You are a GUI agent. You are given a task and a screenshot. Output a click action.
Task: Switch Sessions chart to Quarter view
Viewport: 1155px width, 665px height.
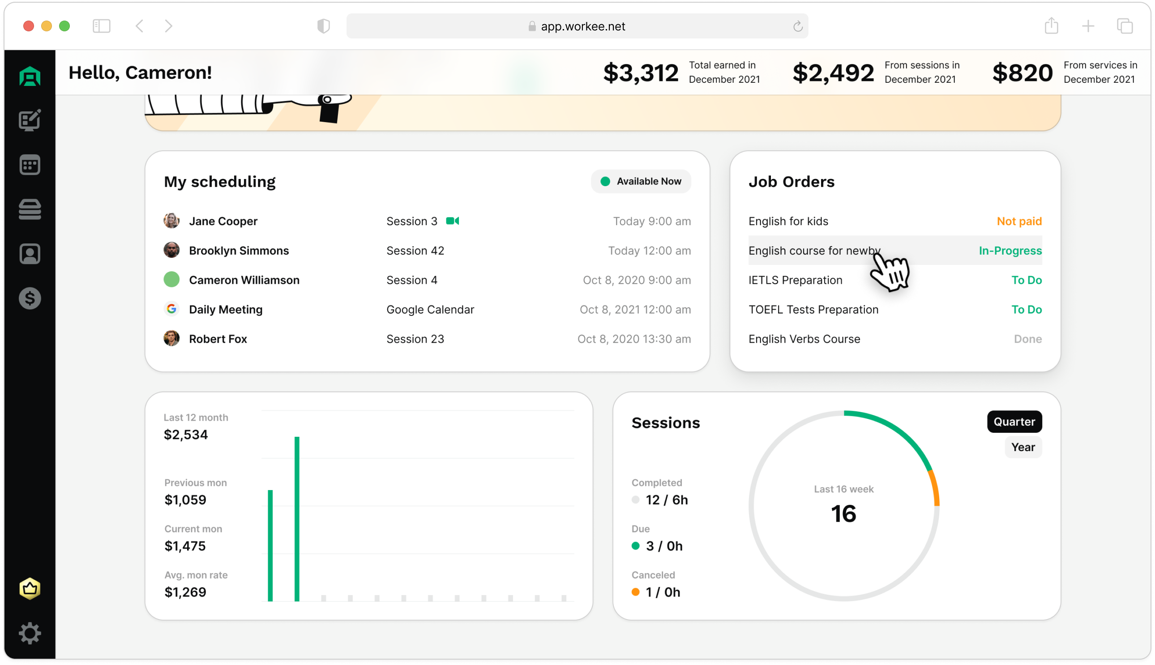1014,421
